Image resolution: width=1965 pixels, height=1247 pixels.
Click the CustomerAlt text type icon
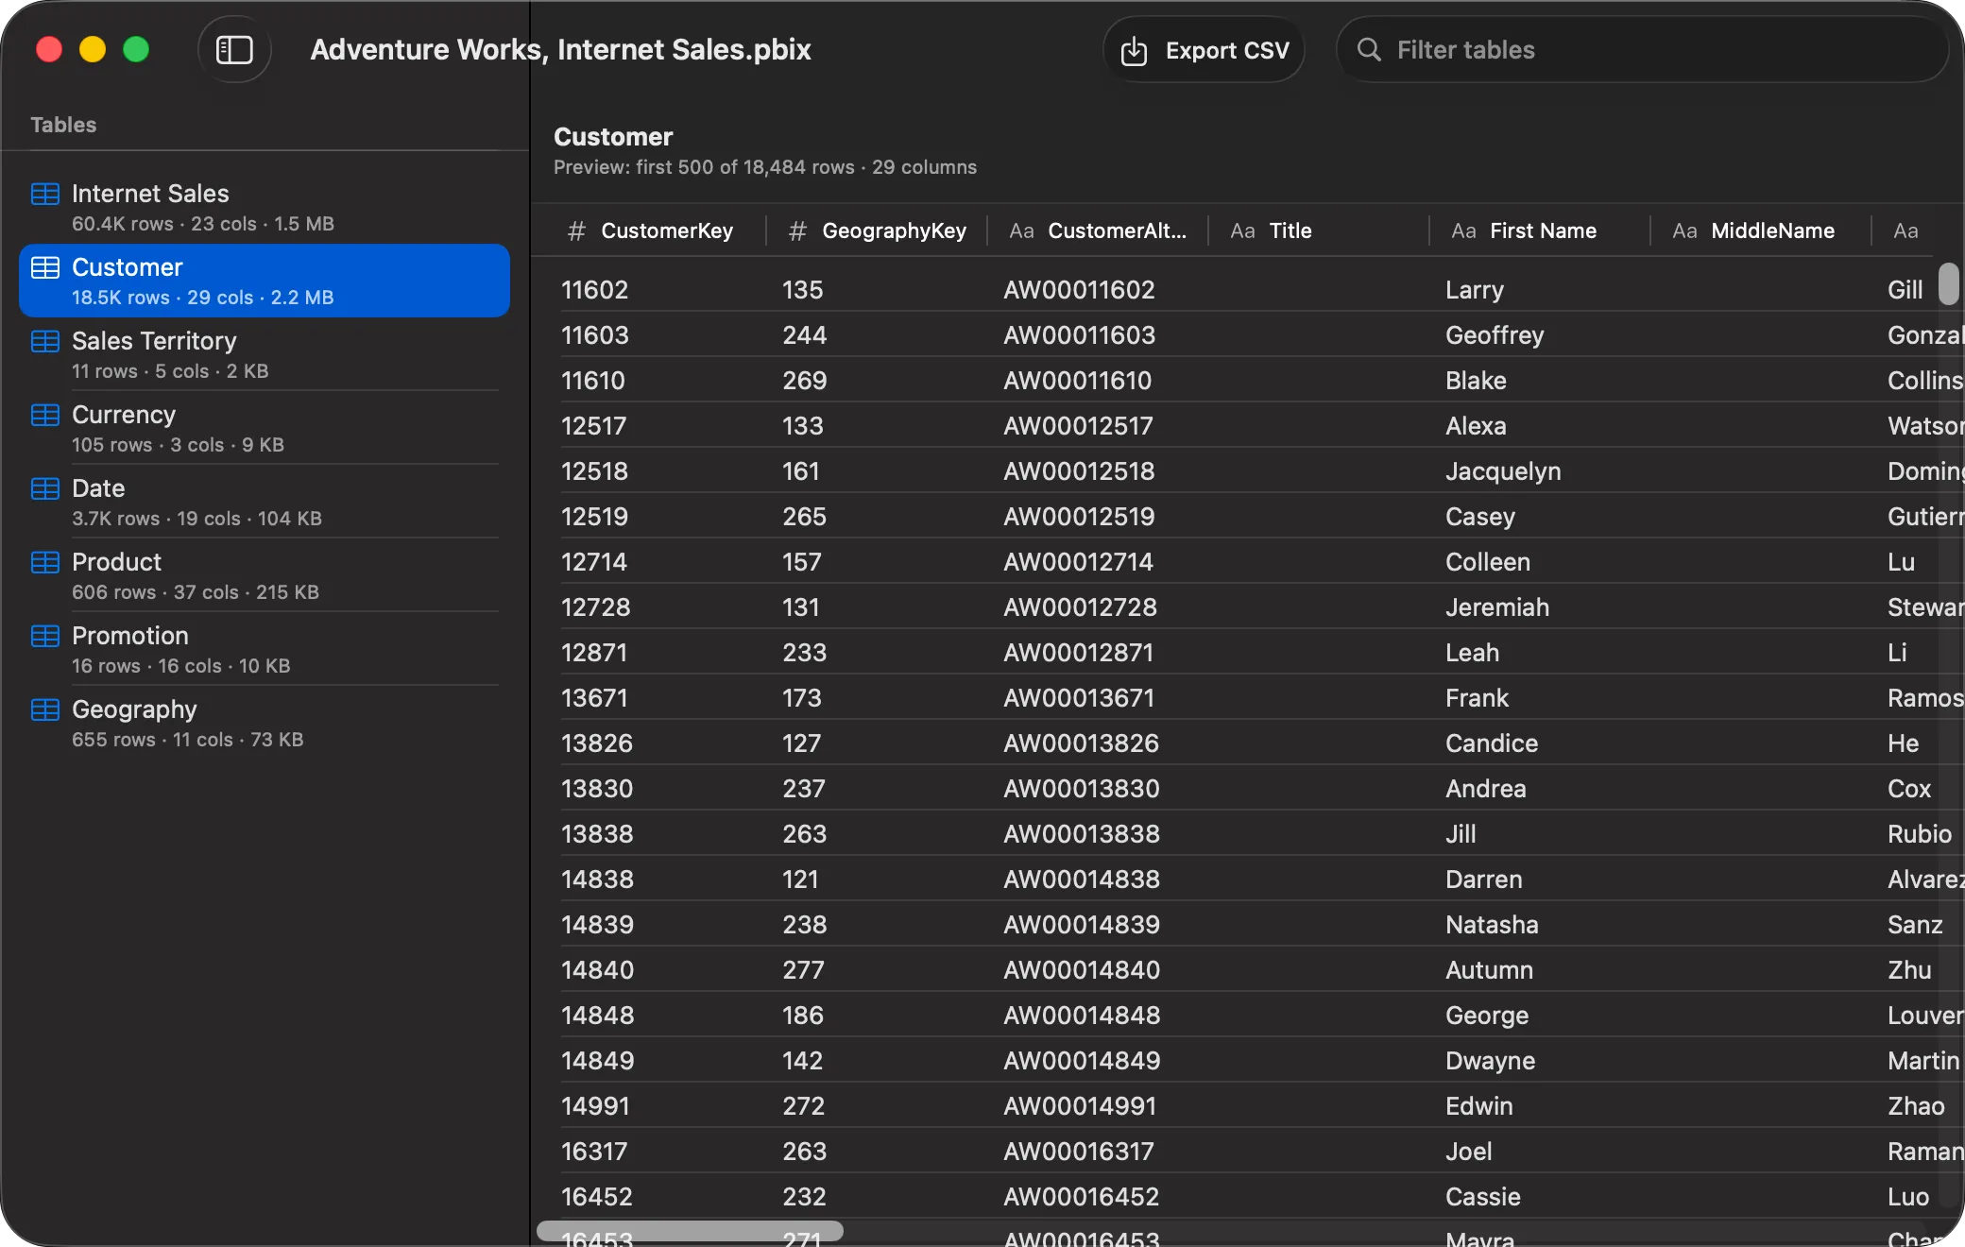coord(1021,231)
